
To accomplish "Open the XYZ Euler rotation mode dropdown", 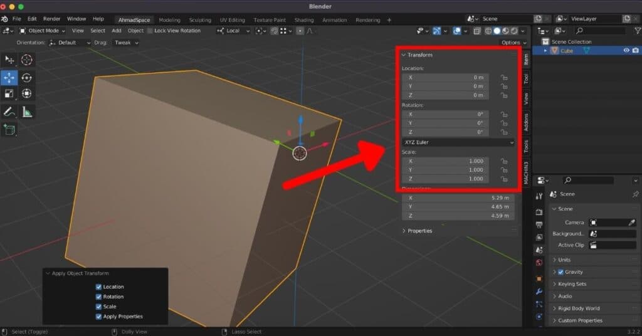I will 458,142.
